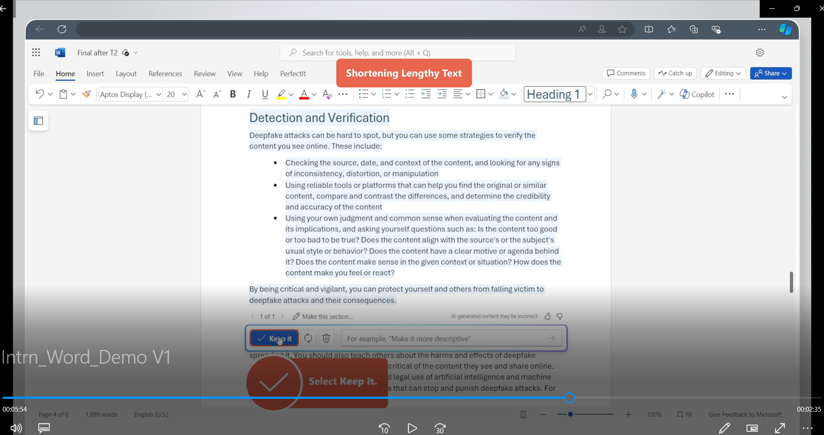Open the font name dropdown
This screenshot has height=435, width=824.
point(159,94)
